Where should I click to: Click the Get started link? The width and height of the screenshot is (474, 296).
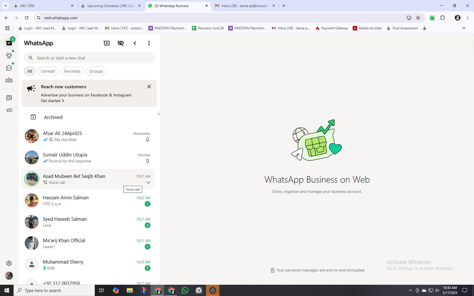52,101
